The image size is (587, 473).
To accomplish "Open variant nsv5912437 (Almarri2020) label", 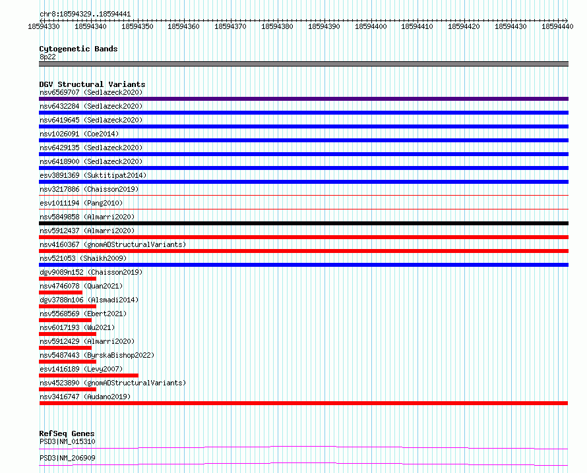I will [x=87, y=231].
